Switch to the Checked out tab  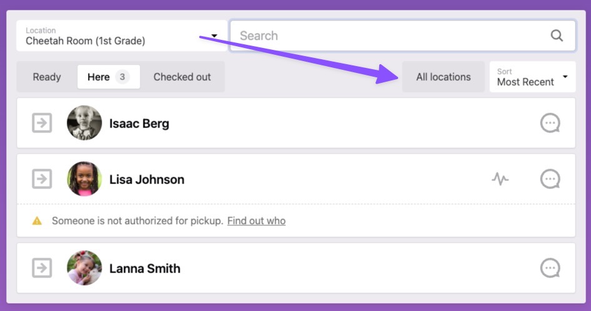[x=182, y=77]
